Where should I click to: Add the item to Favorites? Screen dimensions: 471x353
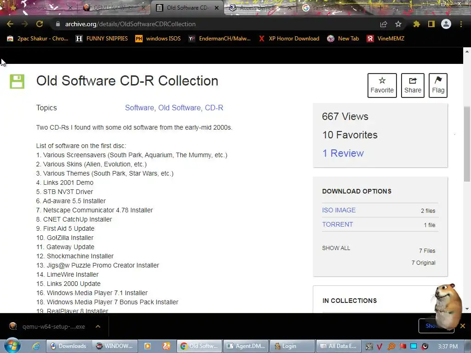tap(382, 85)
